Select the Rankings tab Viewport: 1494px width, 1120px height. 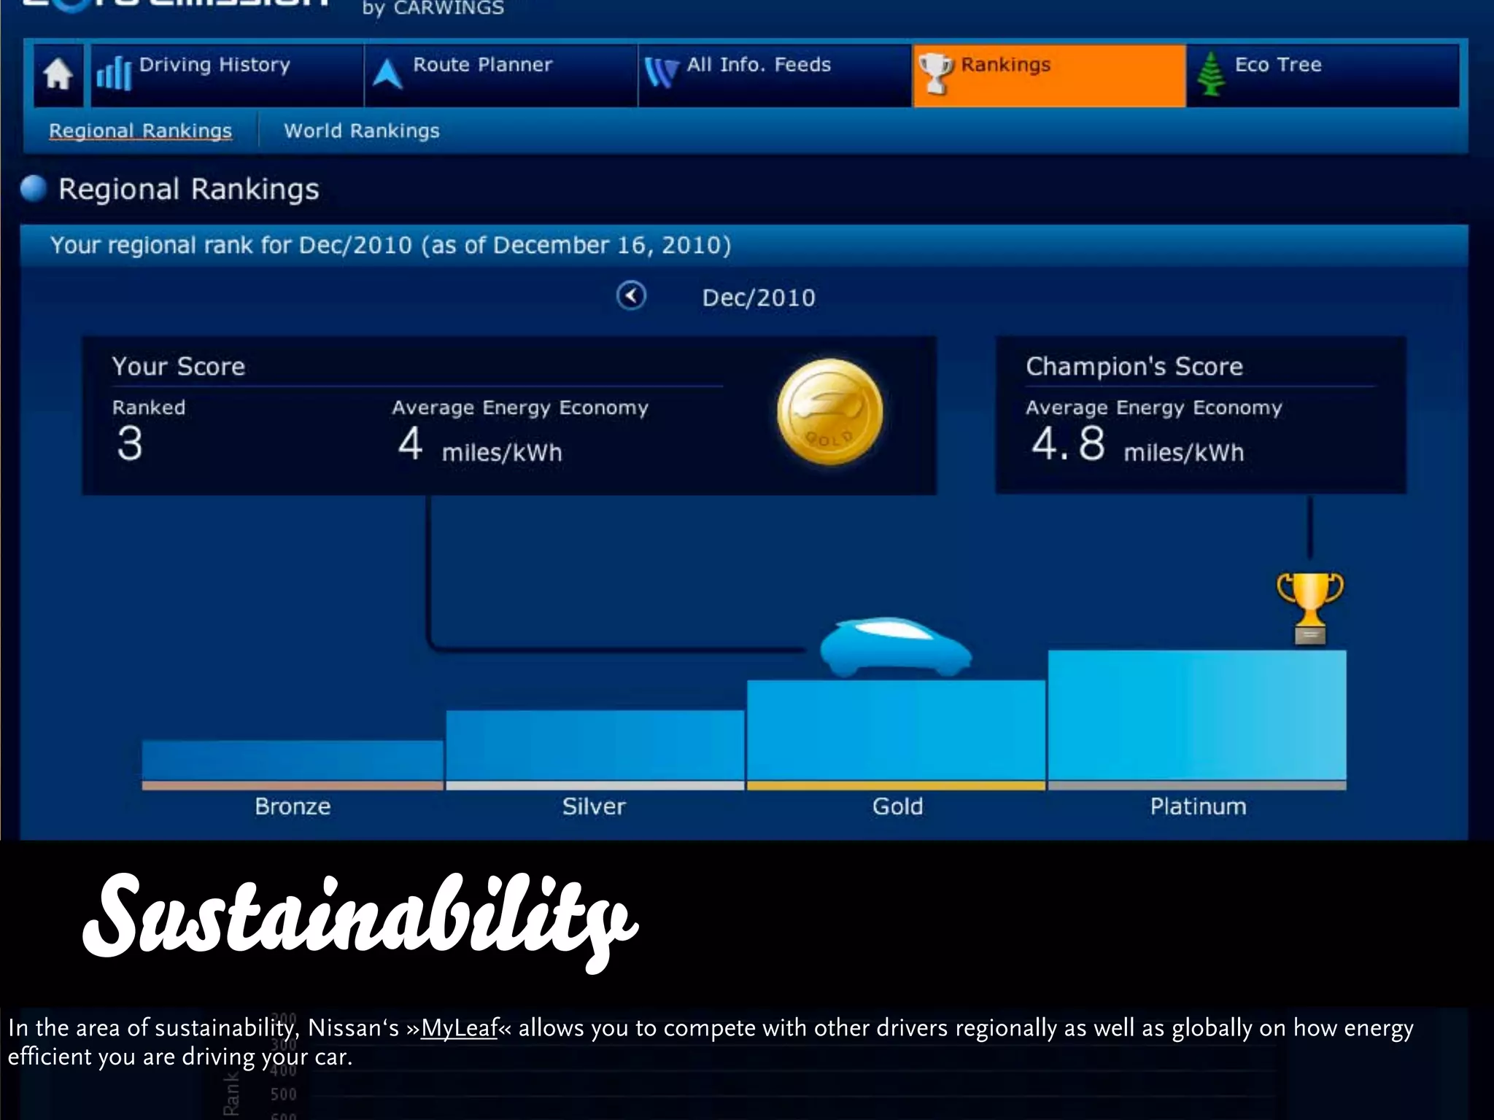1049,75
